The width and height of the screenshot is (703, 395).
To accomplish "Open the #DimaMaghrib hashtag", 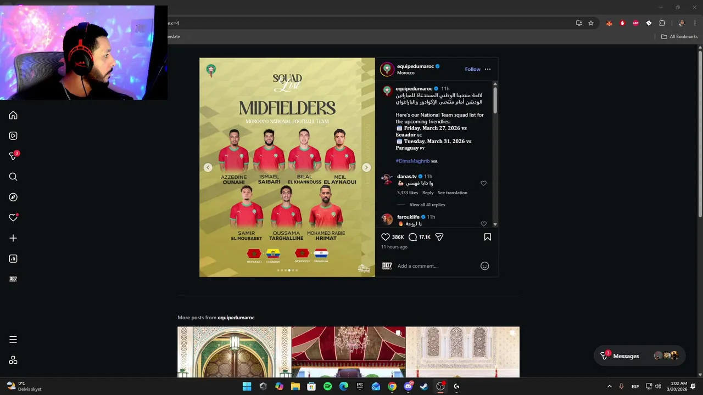I will click(412, 161).
